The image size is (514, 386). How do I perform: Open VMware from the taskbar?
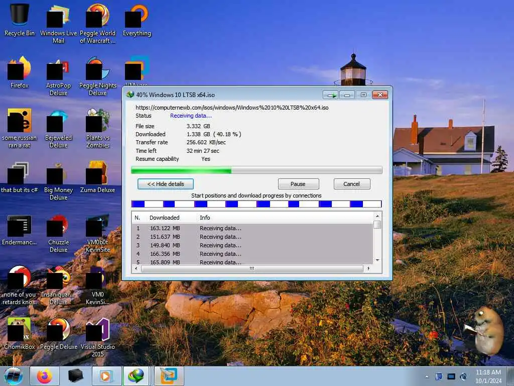pyautogui.click(x=169, y=376)
